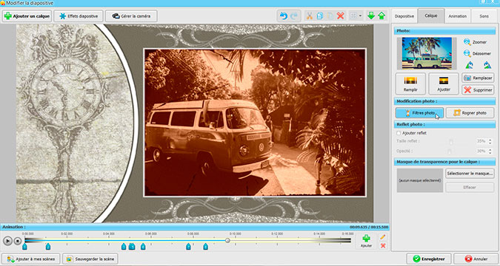Open Rogner photo crop tool
Viewport: 500px width, 266px height.
coord(470,112)
